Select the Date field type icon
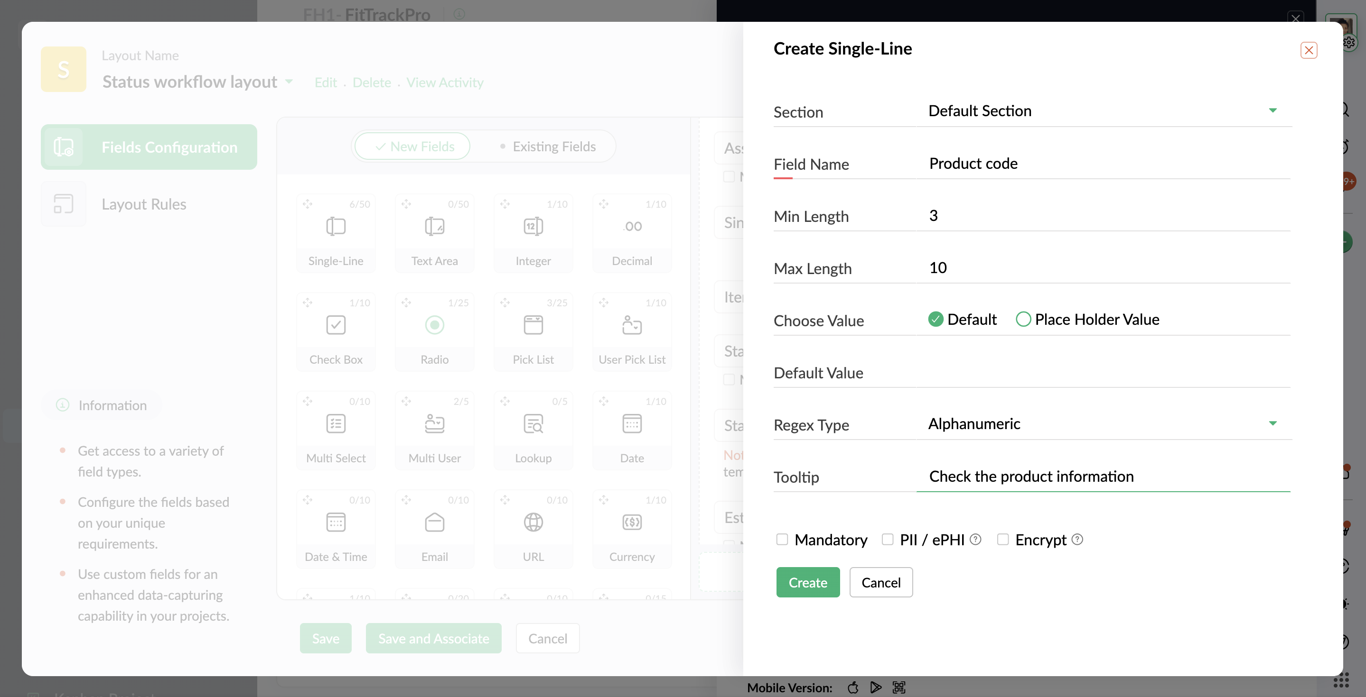The image size is (1366, 697). coord(632,423)
